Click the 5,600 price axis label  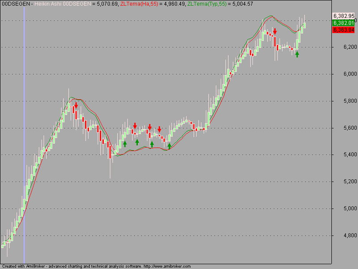tap(350, 128)
